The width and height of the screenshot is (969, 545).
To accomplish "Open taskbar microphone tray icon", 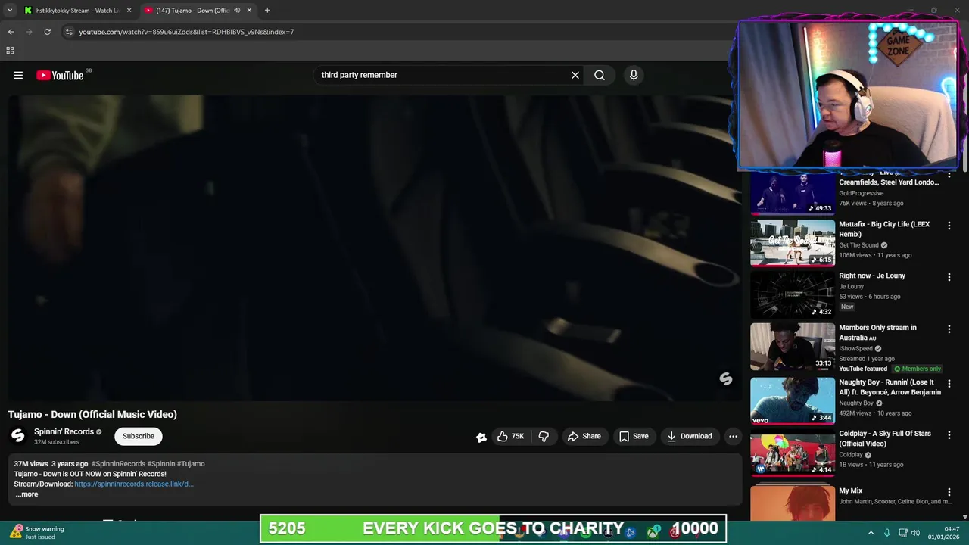I will pyautogui.click(x=886, y=533).
